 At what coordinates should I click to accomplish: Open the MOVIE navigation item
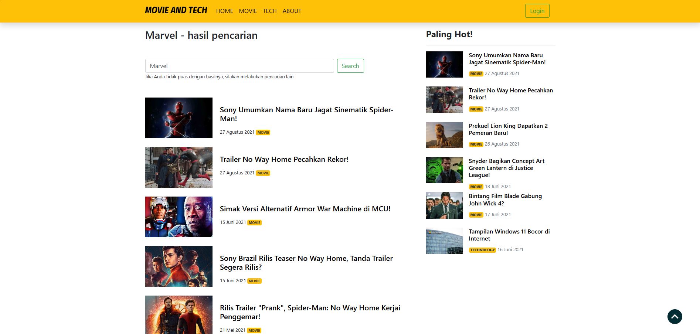click(248, 11)
